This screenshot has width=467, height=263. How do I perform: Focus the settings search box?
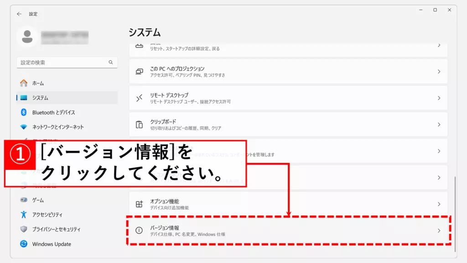click(67, 62)
